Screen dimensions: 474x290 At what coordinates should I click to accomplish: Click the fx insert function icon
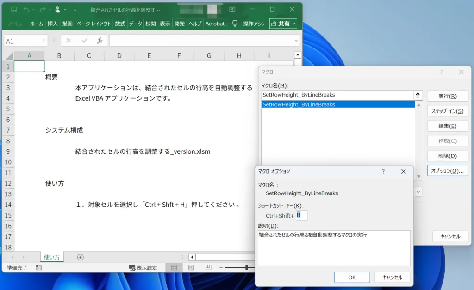[x=100, y=41]
